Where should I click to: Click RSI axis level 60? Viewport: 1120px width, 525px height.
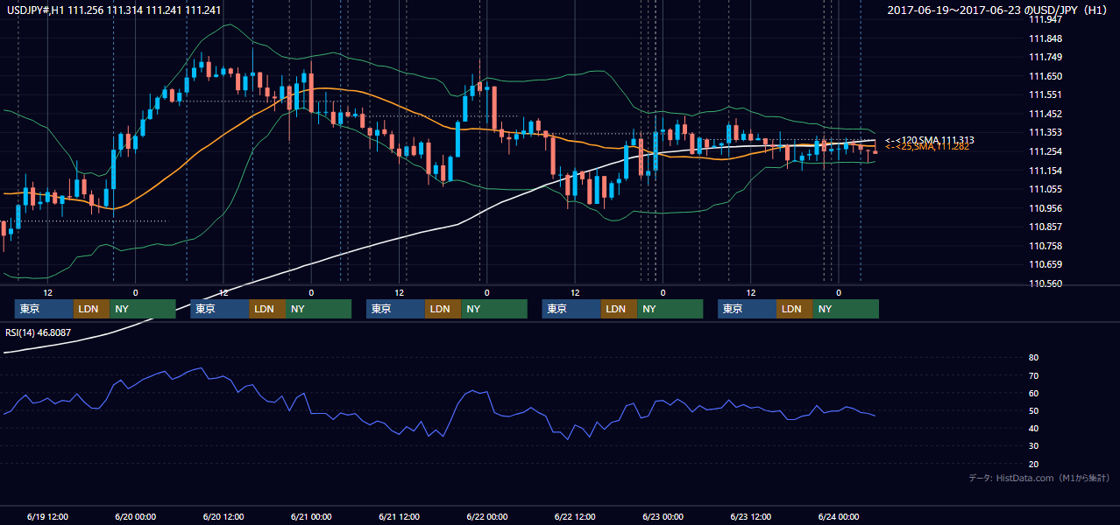coord(1033,393)
